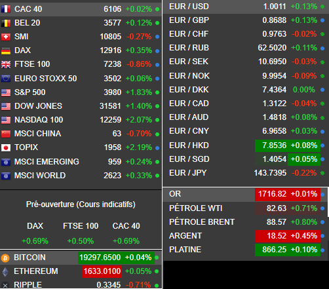This screenshot has height=289, width=329.
Task: Click the orange Bitcoin logo icon
Action: pos(5,258)
